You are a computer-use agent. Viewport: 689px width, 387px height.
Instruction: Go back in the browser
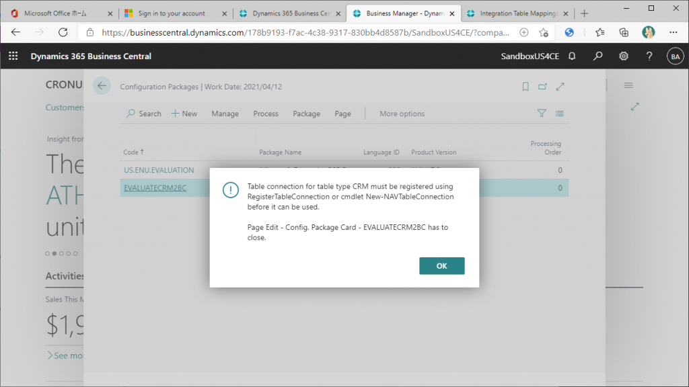tap(15, 32)
